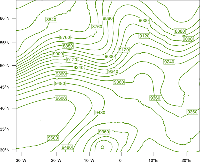Click the 9600 label nearest the 40°N tick

point(61,98)
